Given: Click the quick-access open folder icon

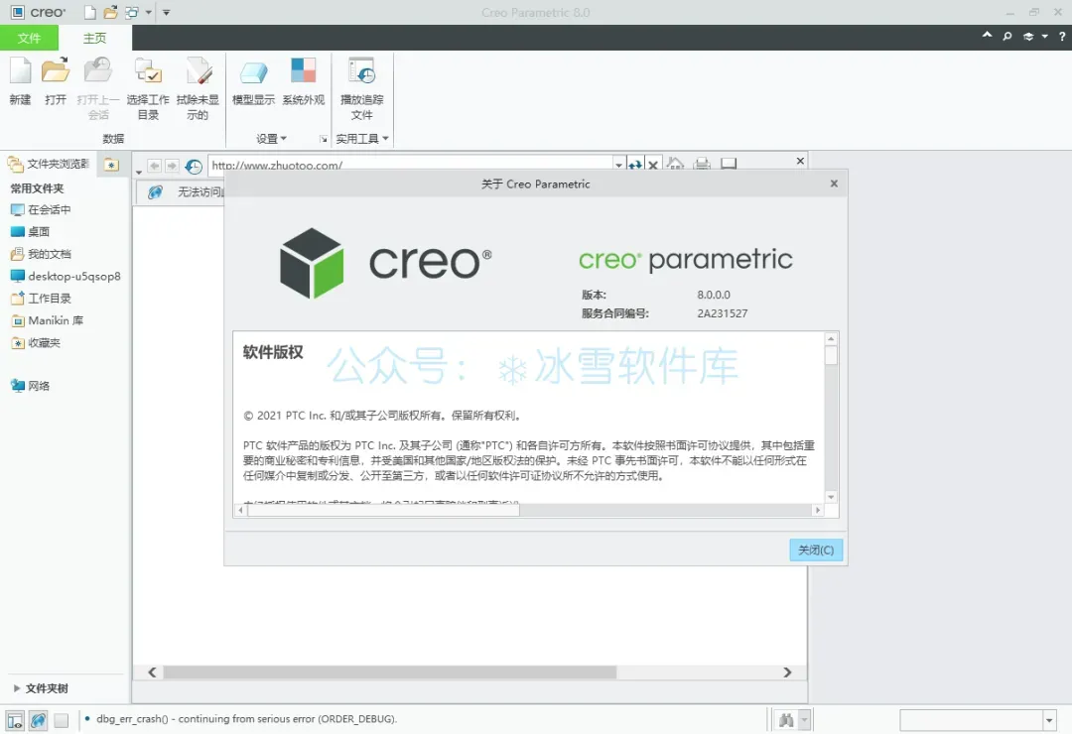Looking at the screenshot, I should [x=110, y=12].
